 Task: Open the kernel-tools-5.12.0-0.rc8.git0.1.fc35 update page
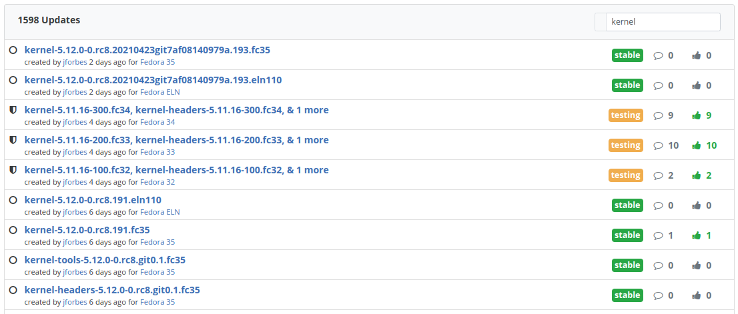click(105, 260)
